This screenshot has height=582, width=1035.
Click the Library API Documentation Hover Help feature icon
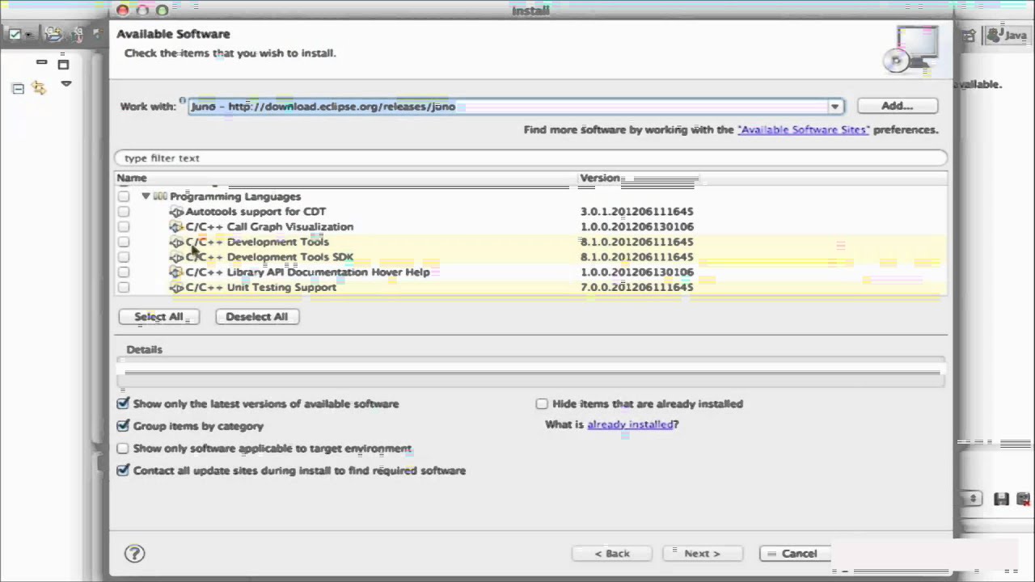(176, 272)
